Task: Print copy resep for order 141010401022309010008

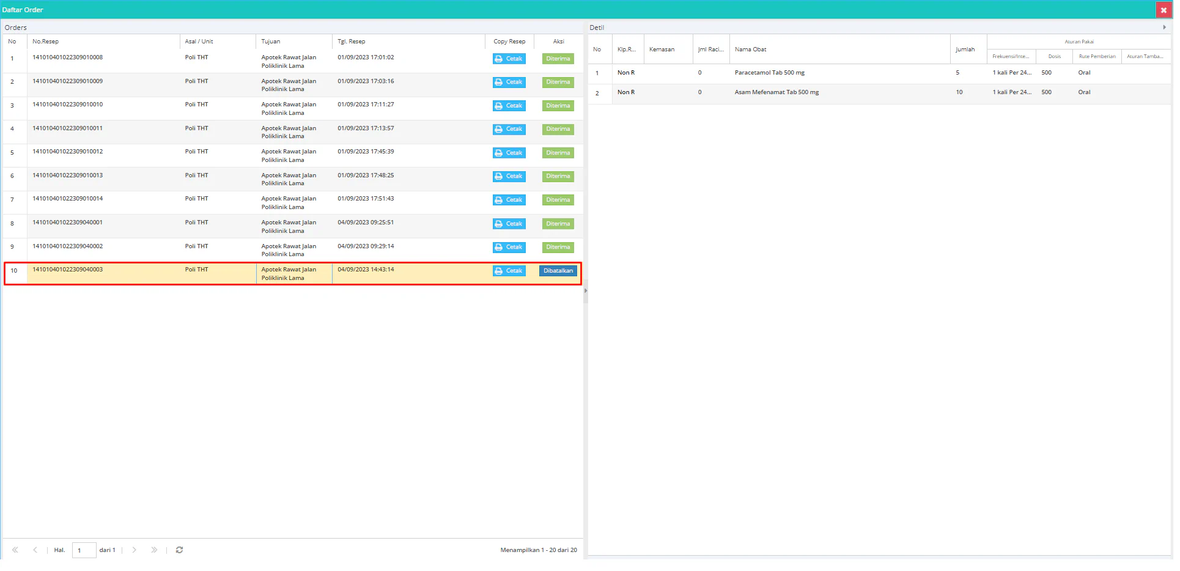Action: click(509, 59)
